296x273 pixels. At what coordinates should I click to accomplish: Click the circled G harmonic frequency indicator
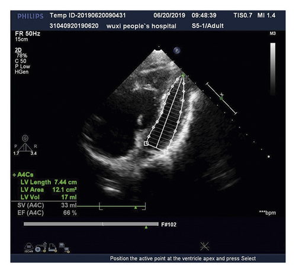click(x=25, y=138)
